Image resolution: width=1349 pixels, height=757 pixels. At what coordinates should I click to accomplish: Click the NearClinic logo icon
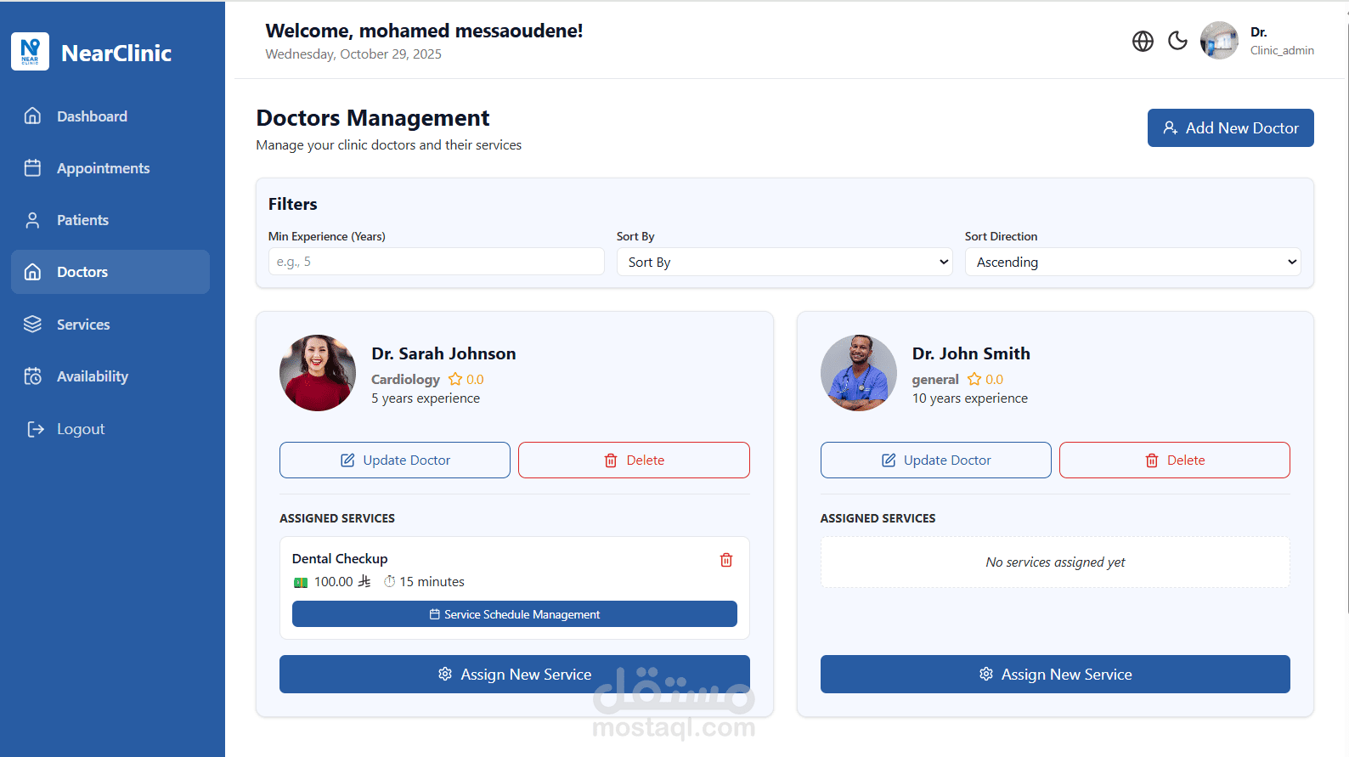click(x=30, y=52)
